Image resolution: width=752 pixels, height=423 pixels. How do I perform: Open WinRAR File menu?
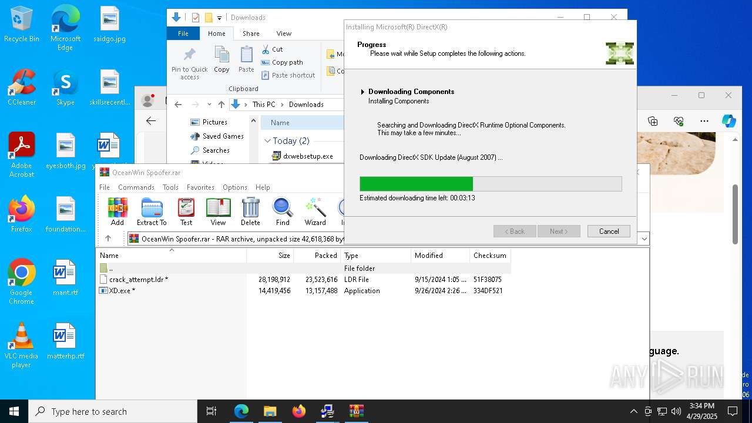pyautogui.click(x=105, y=187)
